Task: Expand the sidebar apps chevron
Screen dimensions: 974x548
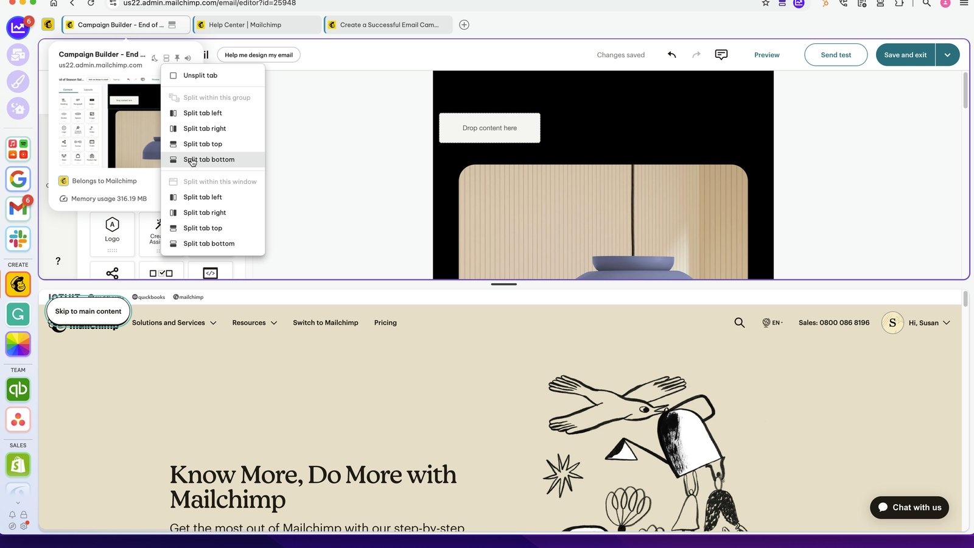Action: coord(18,503)
